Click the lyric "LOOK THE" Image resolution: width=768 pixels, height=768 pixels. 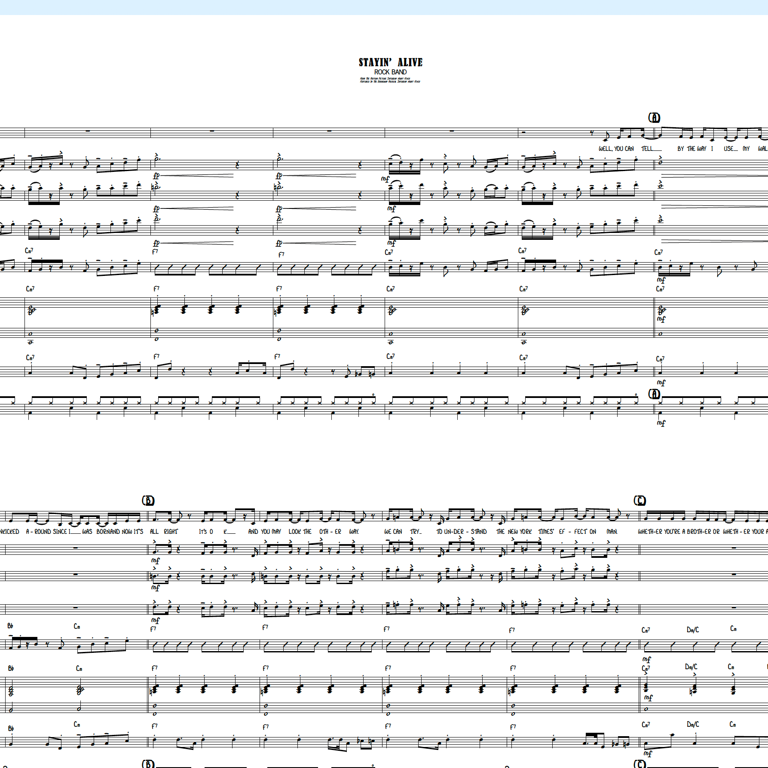click(300, 532)
